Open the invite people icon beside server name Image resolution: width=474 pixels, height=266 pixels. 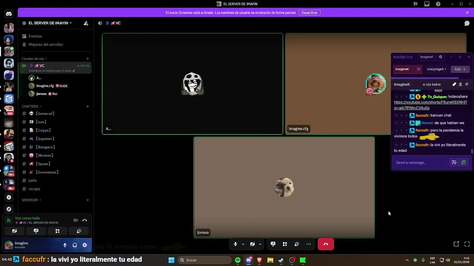[86, 23]
